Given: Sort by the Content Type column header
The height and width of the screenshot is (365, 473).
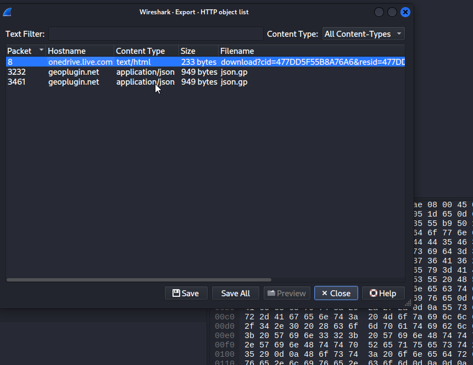Looking at the screenshot, I should pyautogui.click(x=146, y=51).
